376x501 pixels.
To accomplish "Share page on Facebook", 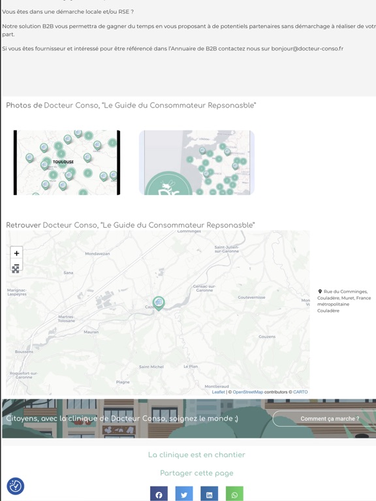I will pos(159,494).
